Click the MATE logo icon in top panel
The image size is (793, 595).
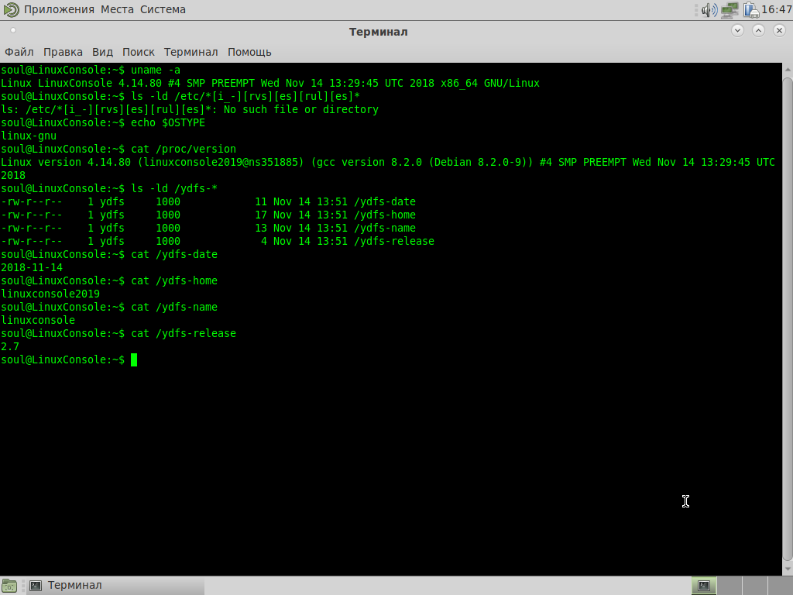(x=11, y=9)
